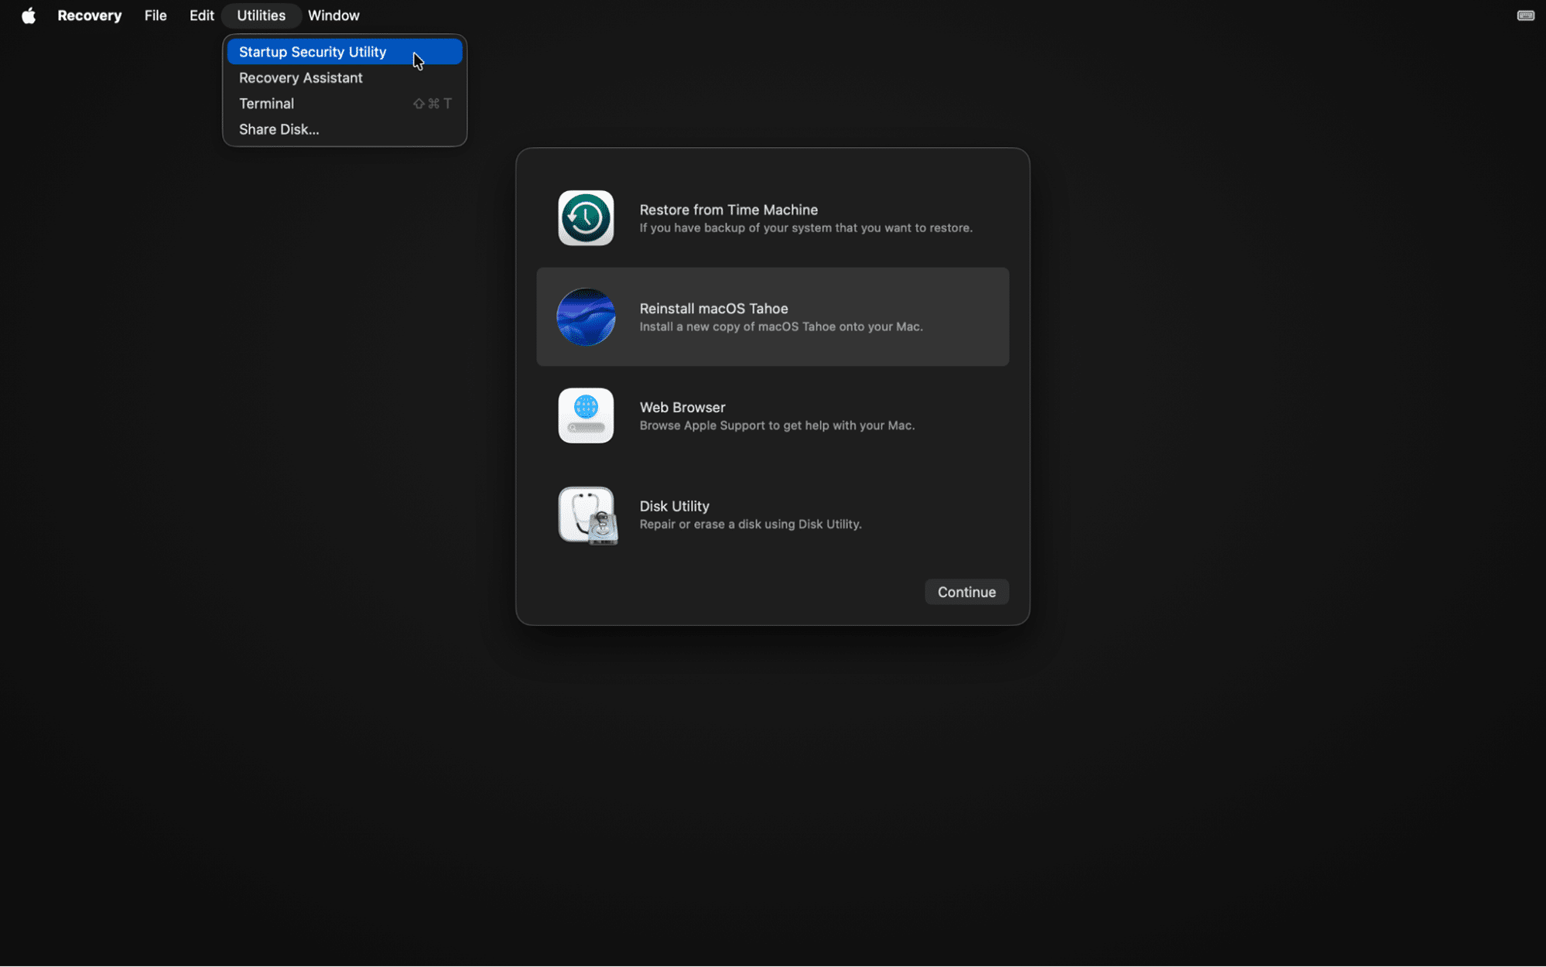Viewport: 1546px width, 967px height.
Task: Select Startup Security Utility from the menu
Action: (312, 52)
